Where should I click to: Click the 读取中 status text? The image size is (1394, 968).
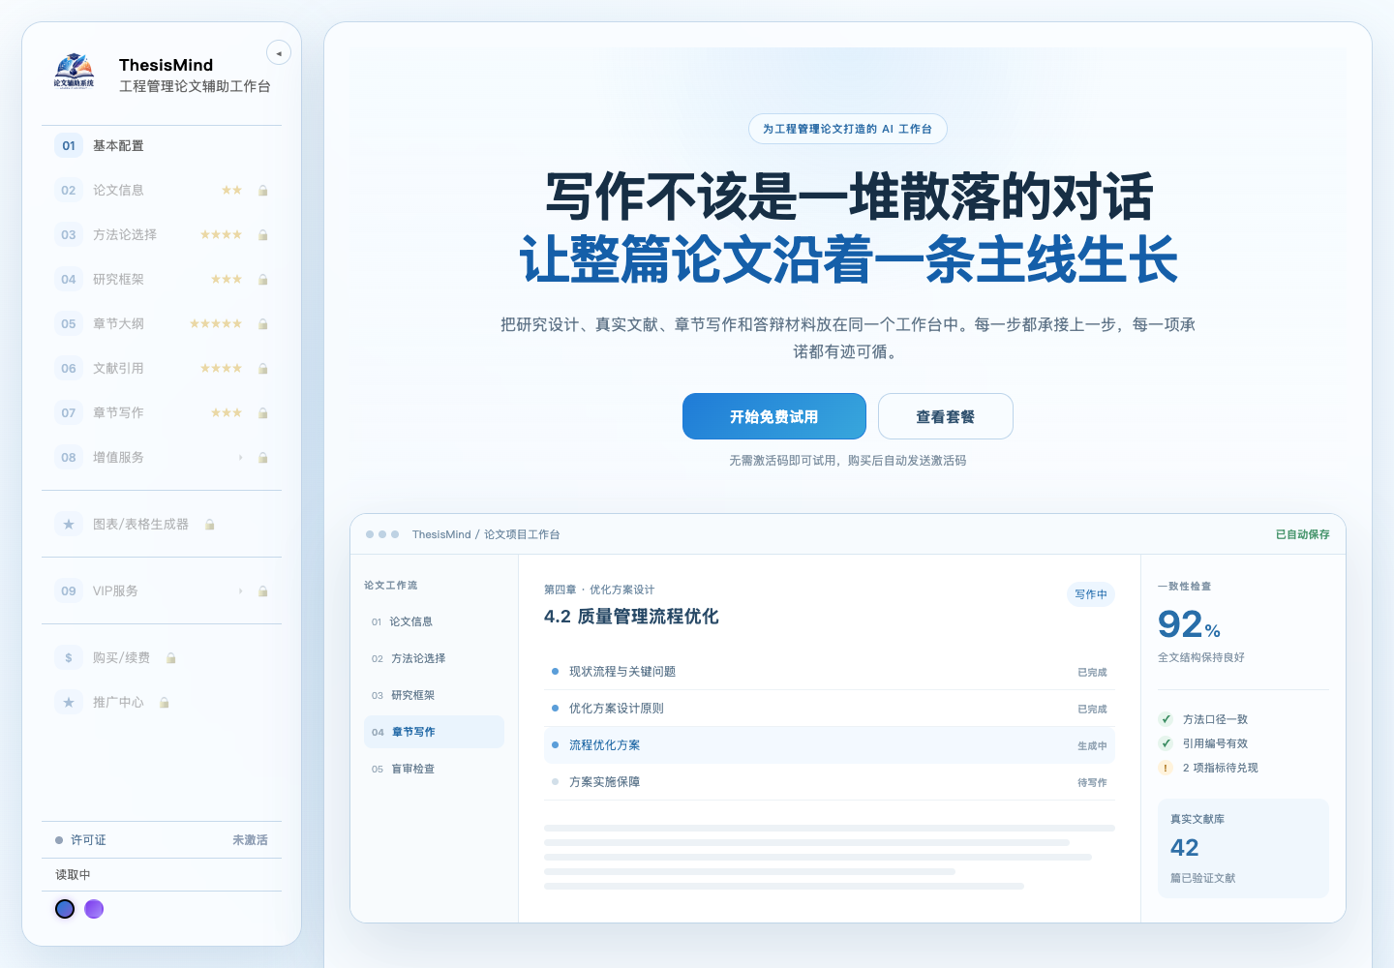[73, 875]
